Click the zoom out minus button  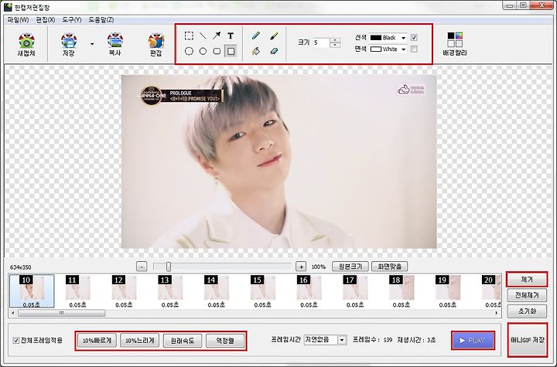coord(142,267)
